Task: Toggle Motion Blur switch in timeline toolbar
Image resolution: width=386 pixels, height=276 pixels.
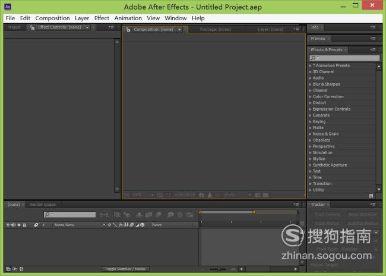Action: tap(159, 215)
